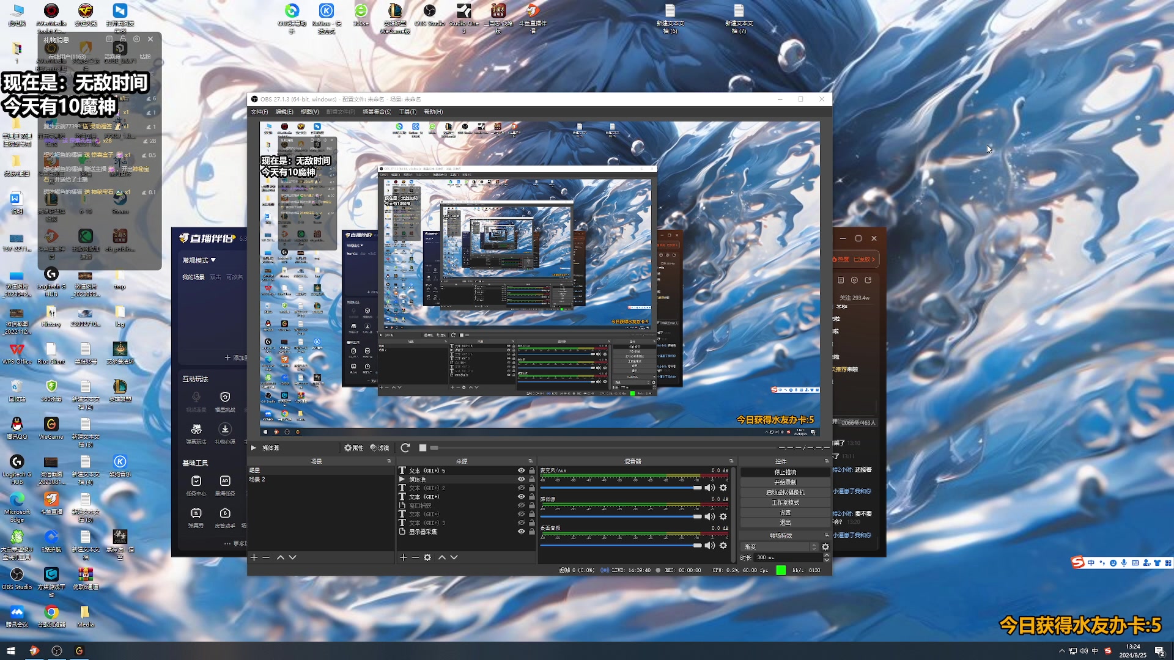The width and height of the screenshot is (1174, 660).
Task: Click 开始录制 to start recording
Action: (x=785, y=482)
